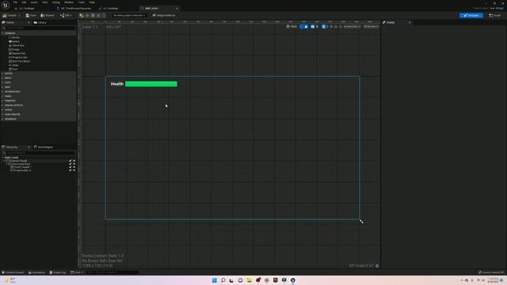Open the Window menu

pyautogui.click(x=69, y=2)
